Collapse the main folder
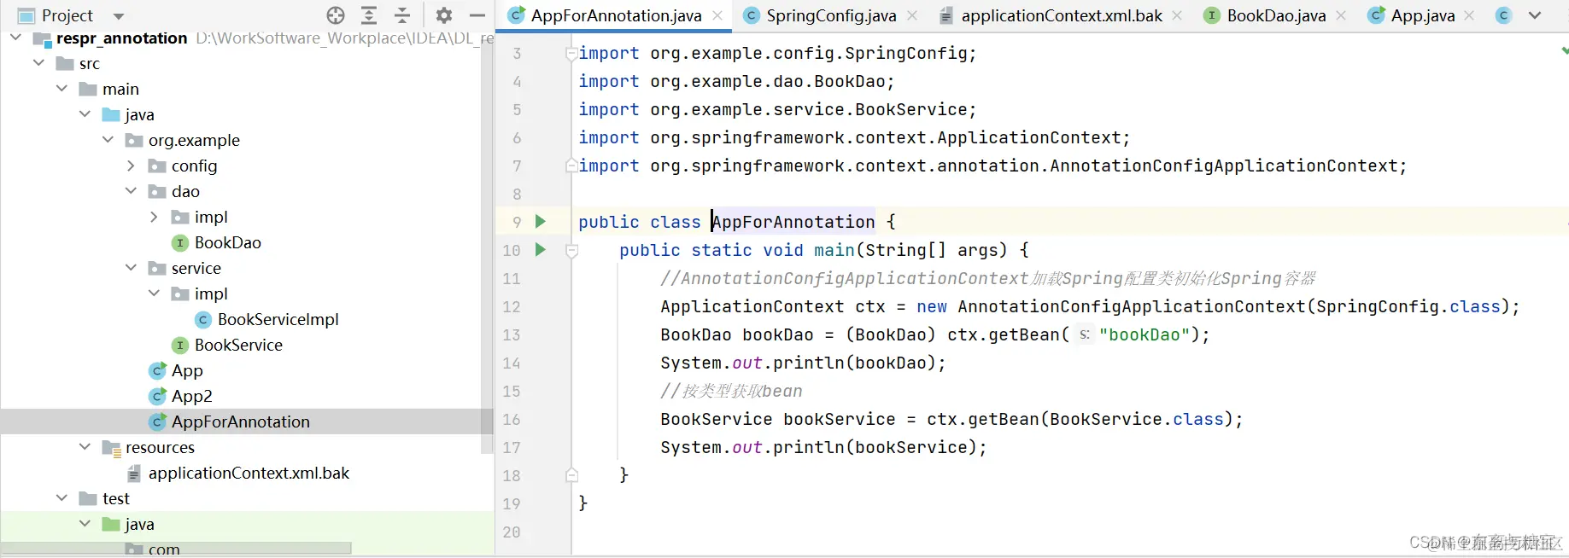Screen dimensions: 1569x558 [61, 89]
